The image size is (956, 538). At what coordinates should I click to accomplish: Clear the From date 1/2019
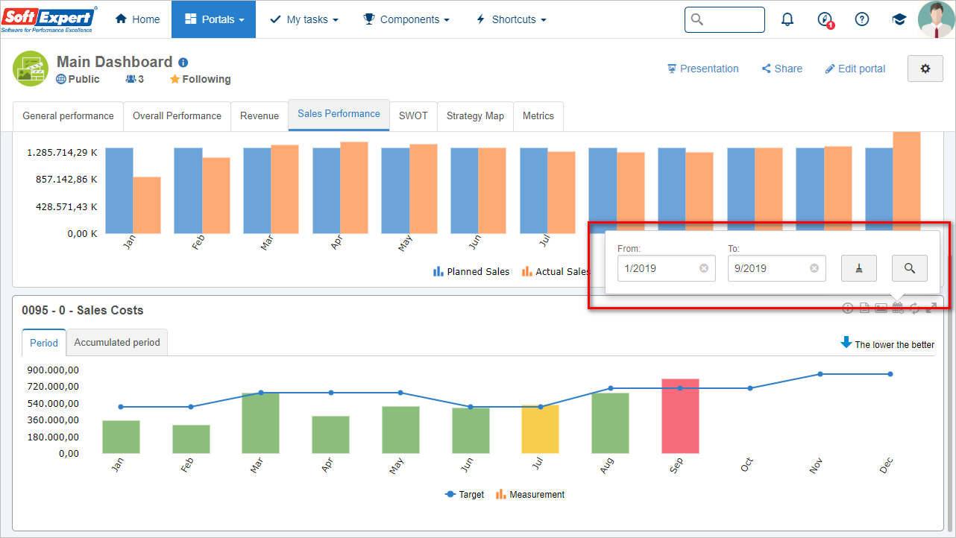[x=704, y=268]
